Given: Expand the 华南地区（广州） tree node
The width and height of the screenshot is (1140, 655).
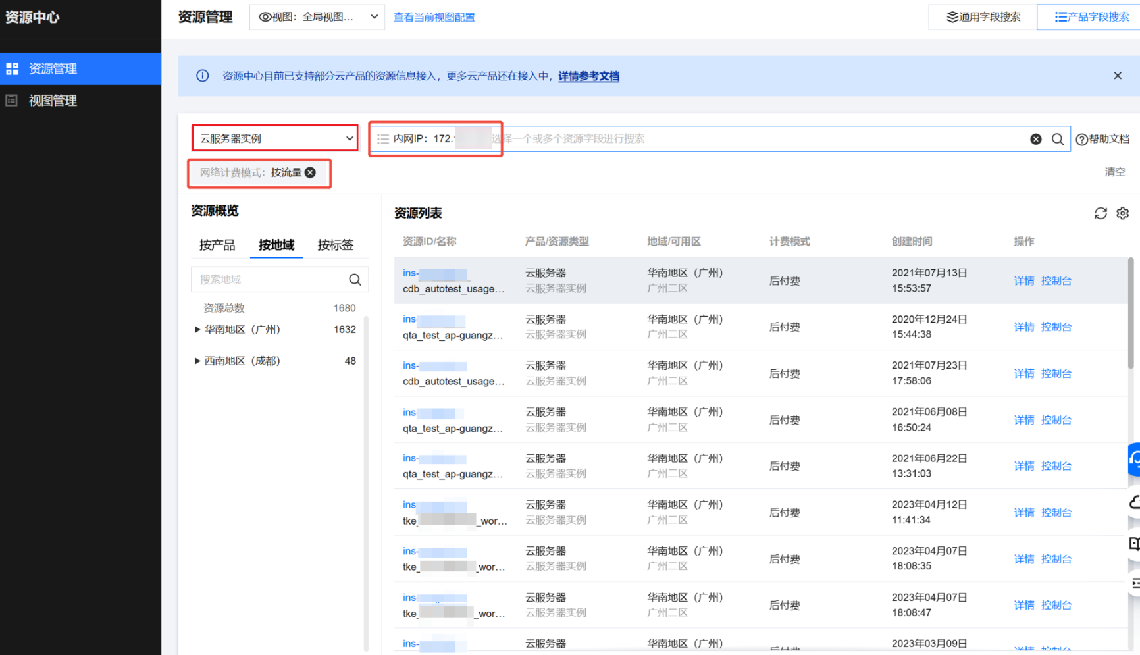Looking at the screenshot, I should tap(197, 330).
